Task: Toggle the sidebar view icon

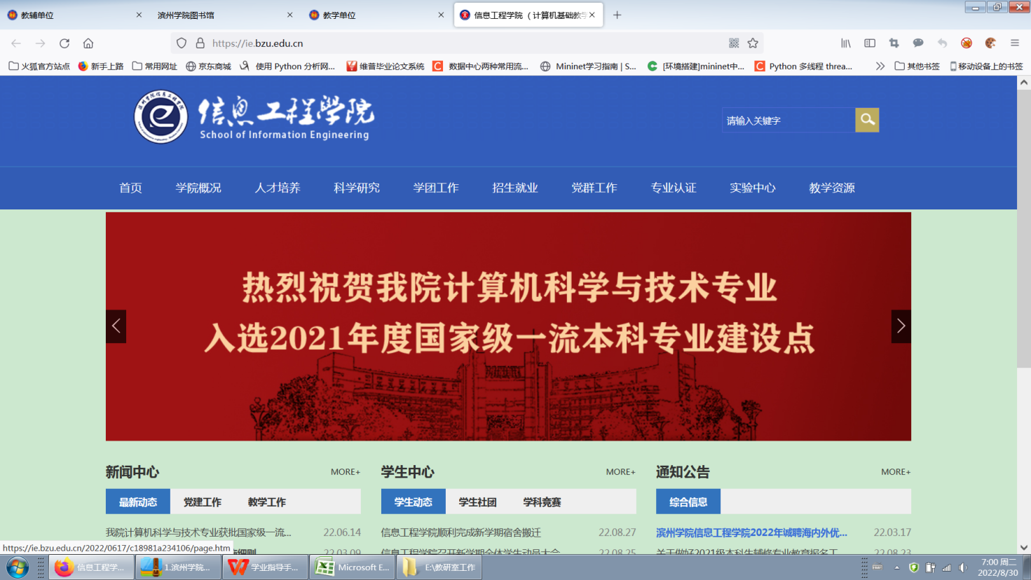Action: pyautogui.click(x=870, y=43)
